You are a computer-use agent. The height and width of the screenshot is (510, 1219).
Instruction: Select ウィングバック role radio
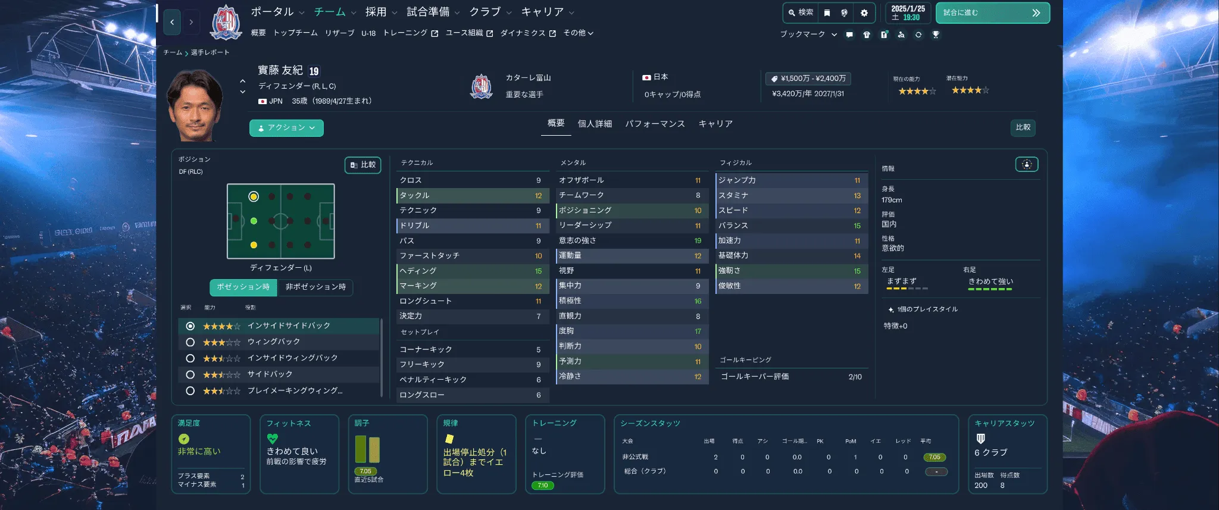coord(190,342)
